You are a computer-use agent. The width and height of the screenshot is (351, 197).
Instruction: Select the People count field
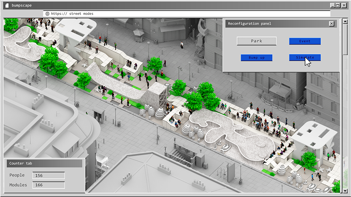tap(49, 175)
